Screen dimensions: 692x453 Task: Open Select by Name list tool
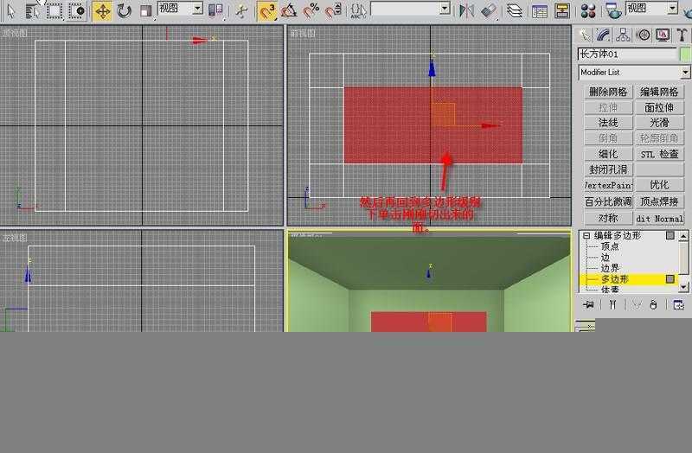pos(32,10)
